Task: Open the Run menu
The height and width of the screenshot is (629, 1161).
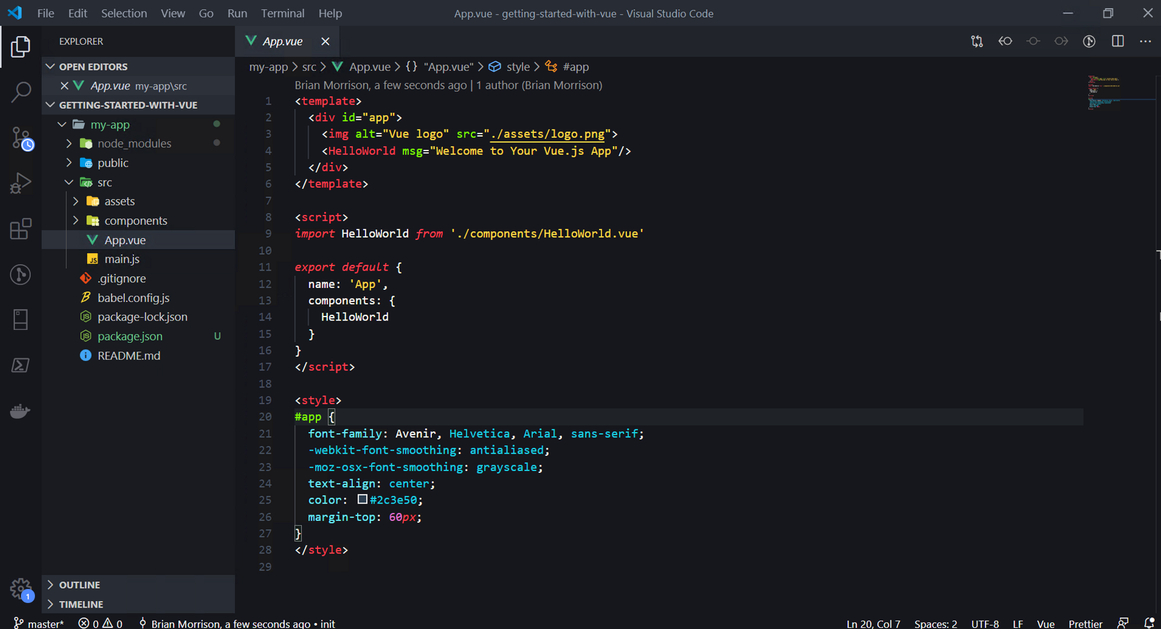Action: point(237,13)
